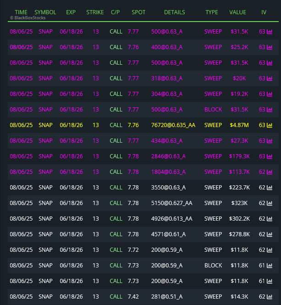The image size is (281, 305).
Task: Sort by SPOT column header
Action: 138,12
